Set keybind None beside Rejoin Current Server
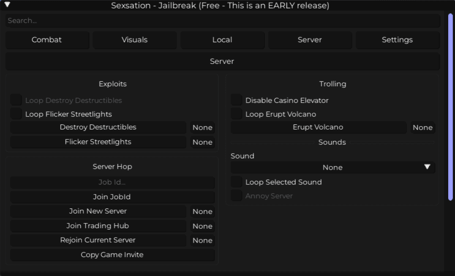Image resolution: width=455 pixels, height=276 pixels. [202, 241]
